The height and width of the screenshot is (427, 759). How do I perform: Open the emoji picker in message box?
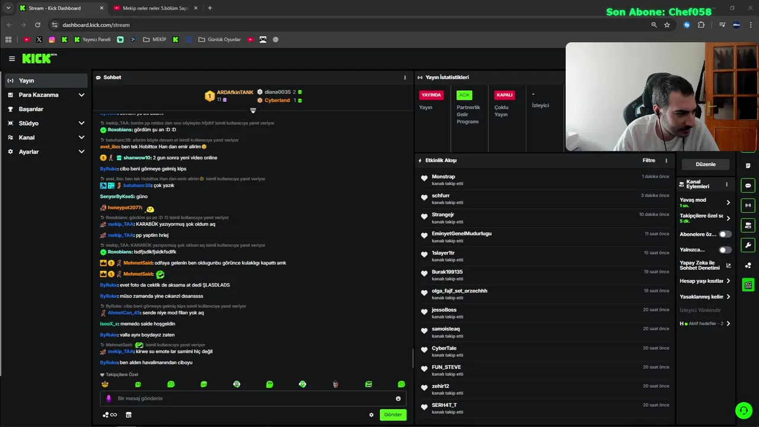click(x=398, y=399)
